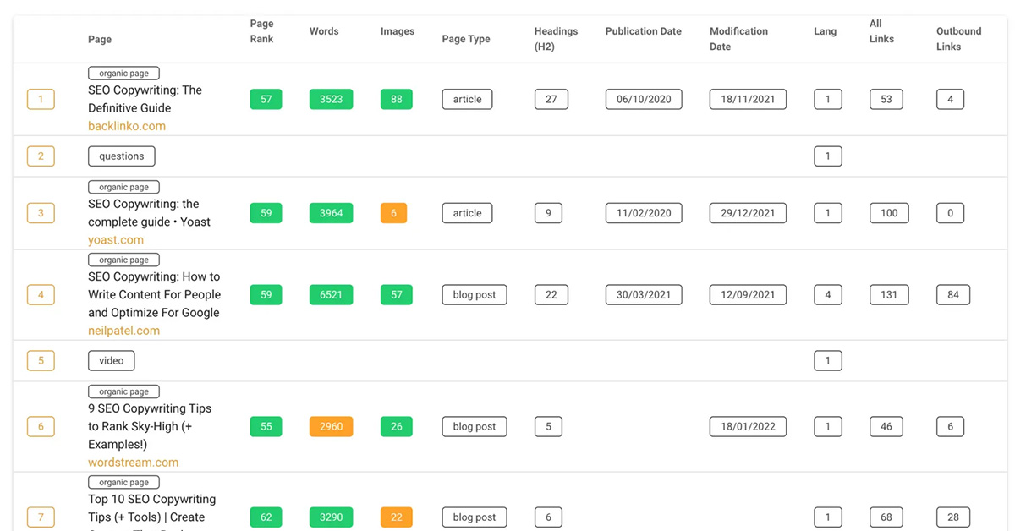Screen dimensions: 1015x531
Task: Open the yoast.com link
Action: [x=116, y=240]
